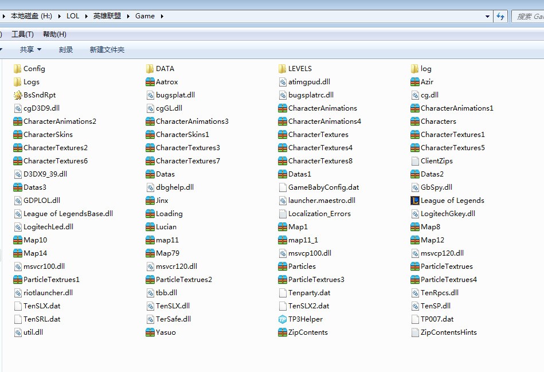Select file Datas3
Viewport: 544px width, 372px height.
30,187
